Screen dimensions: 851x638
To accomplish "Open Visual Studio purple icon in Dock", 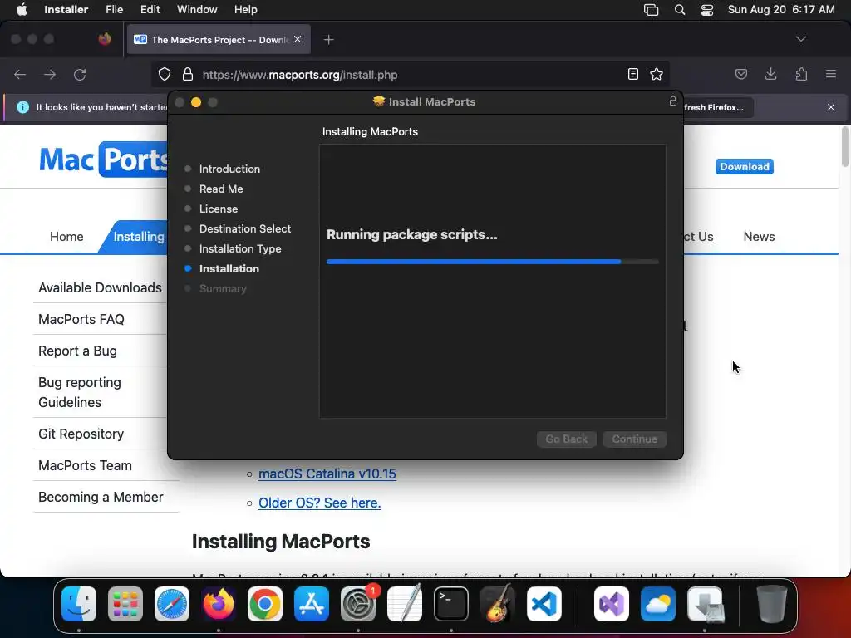I will pos(612,604).
